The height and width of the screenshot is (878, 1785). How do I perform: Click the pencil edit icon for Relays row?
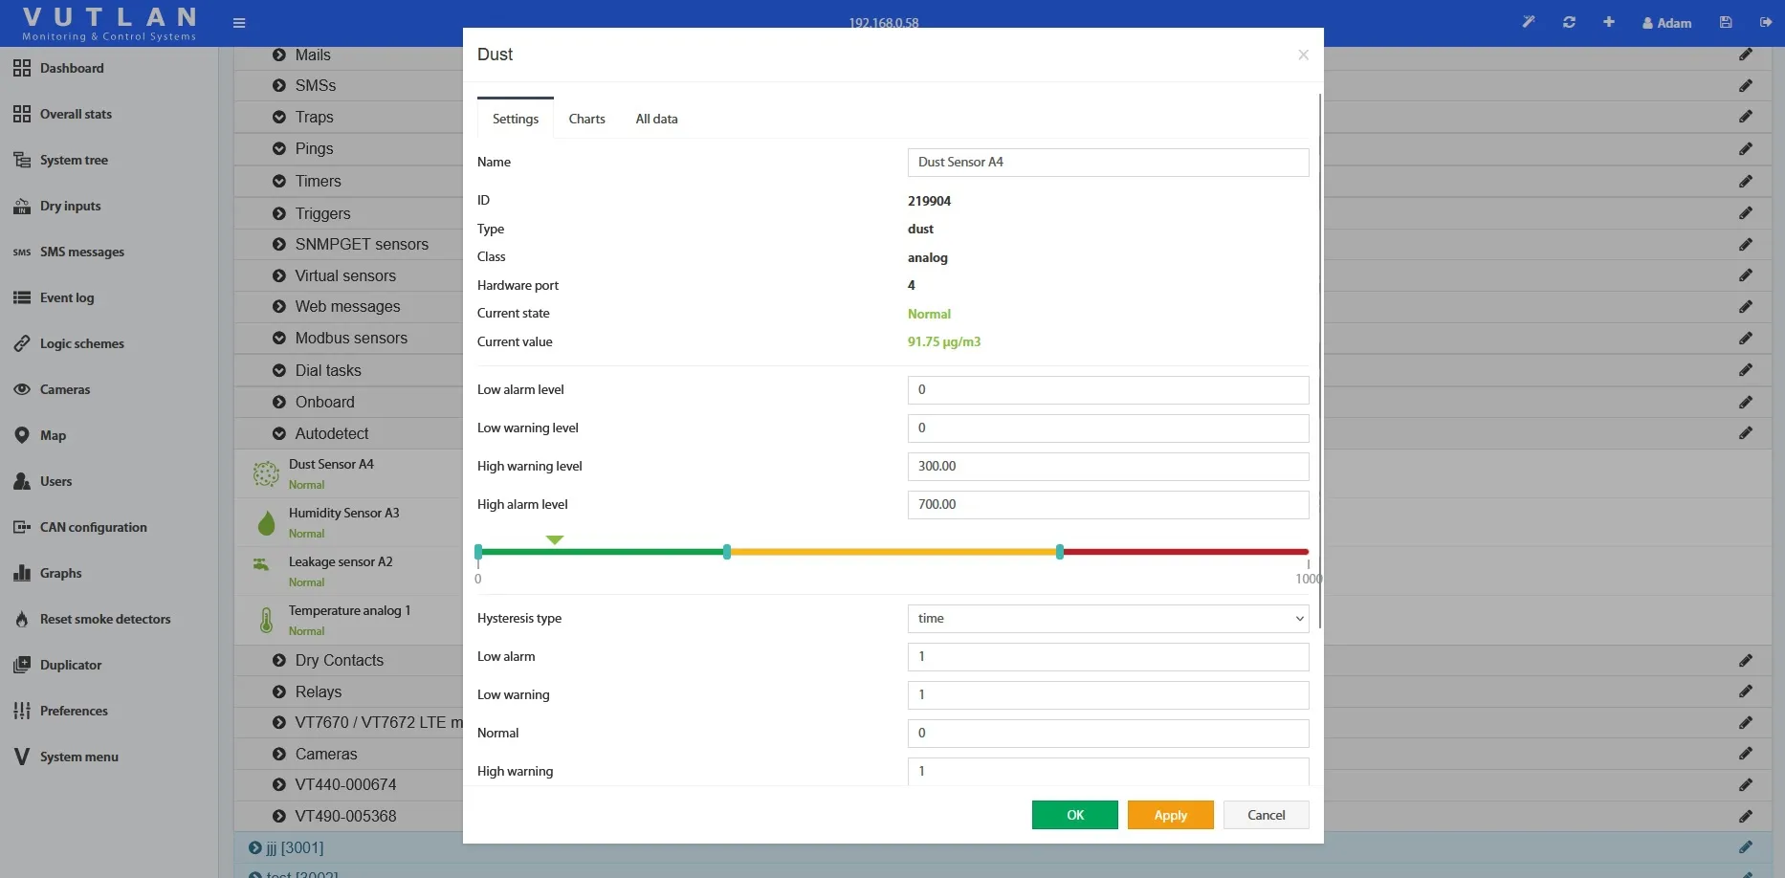[x=1746, y=691]
